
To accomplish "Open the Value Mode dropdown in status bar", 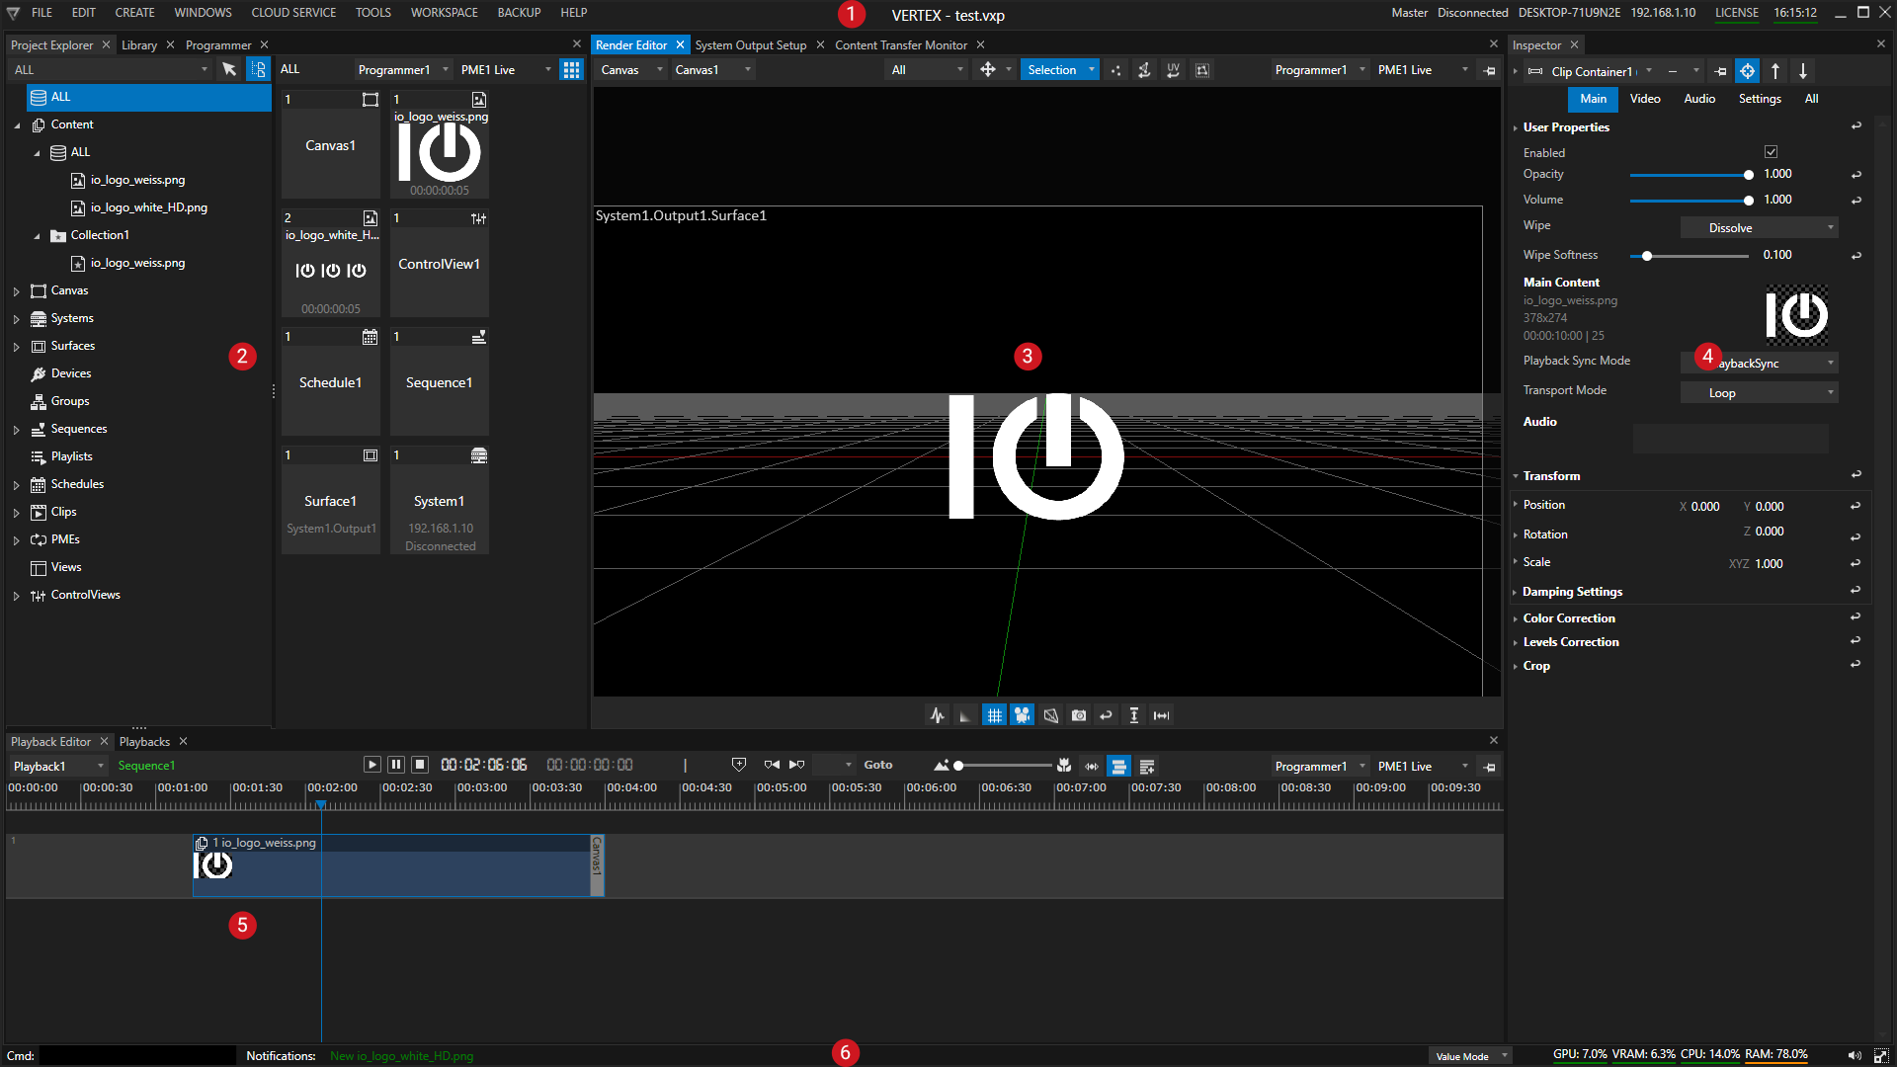I will point(1470,1056).
